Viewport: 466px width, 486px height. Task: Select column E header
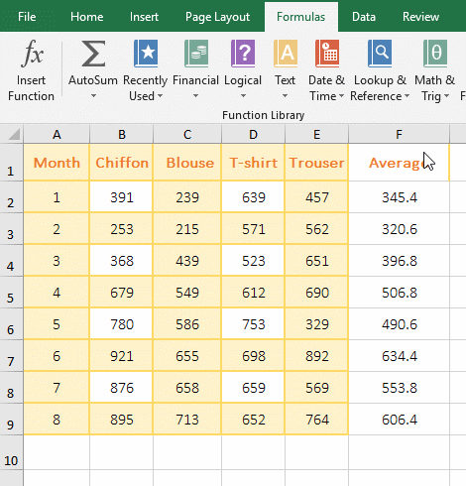tap(316, 135)
